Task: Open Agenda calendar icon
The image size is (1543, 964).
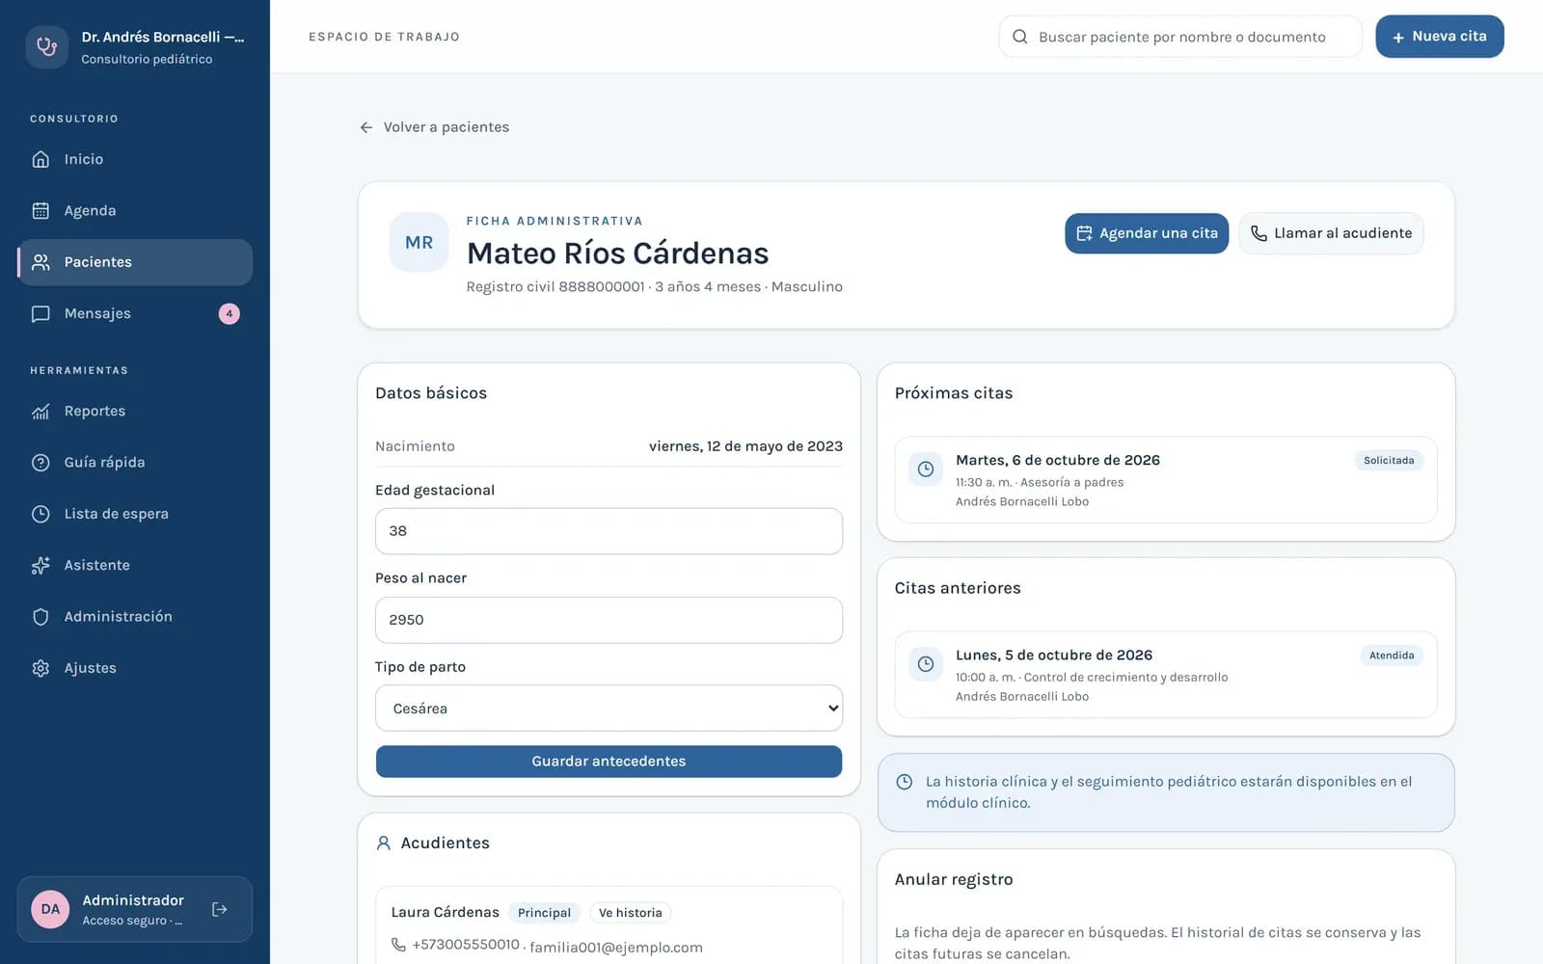Action: point(41,210)
